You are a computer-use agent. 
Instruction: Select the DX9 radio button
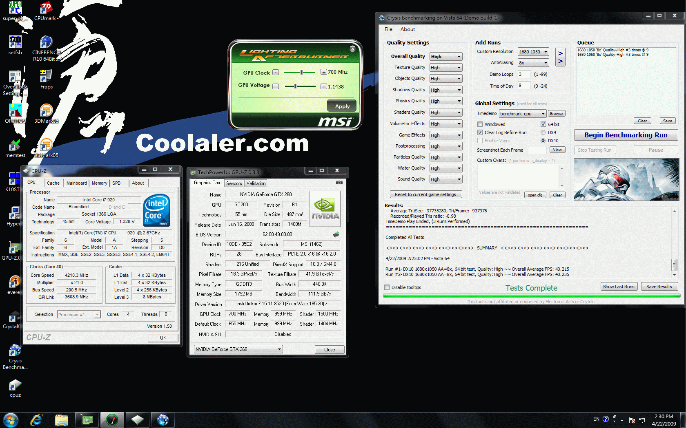(x=543, y=132)
